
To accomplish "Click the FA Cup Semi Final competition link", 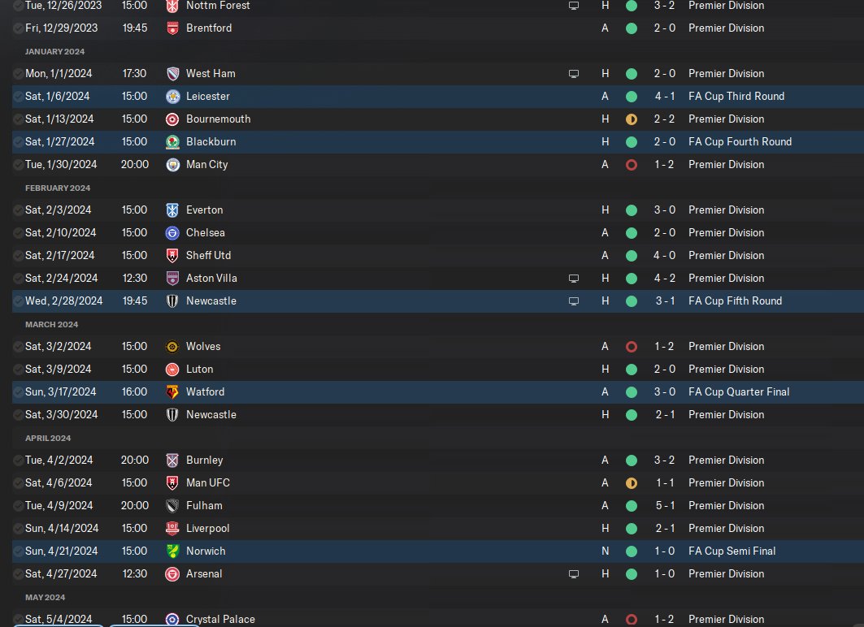I will coord(732,551).
